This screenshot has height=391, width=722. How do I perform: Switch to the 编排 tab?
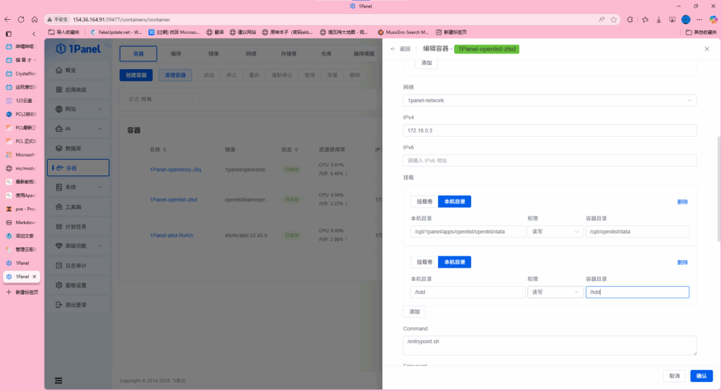click(176, 54)
